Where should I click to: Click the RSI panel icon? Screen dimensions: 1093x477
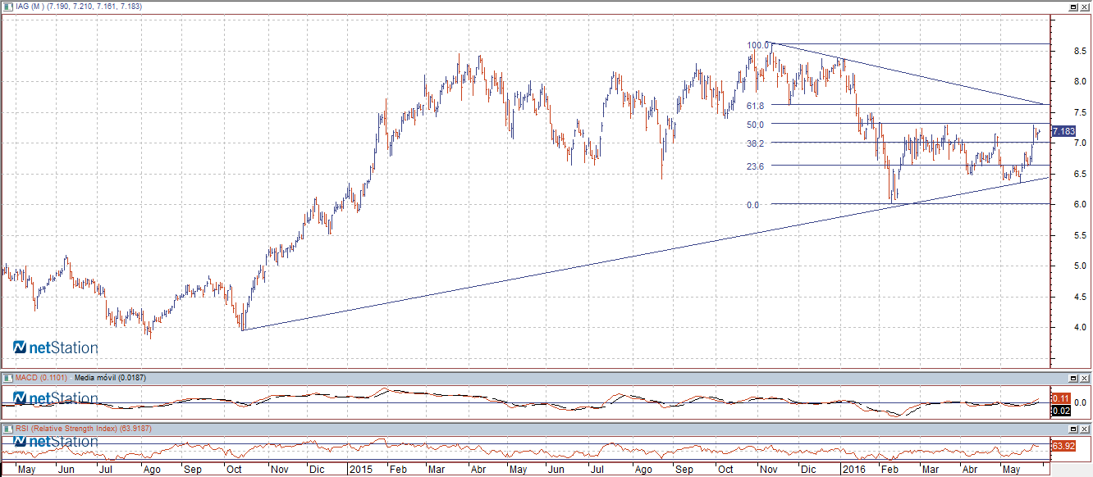pos(7,429)
